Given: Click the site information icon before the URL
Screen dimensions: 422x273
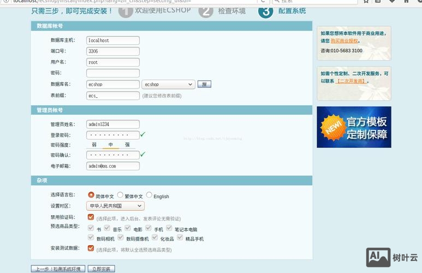Looking at the screenshot, I should click(x=6, y=1).
